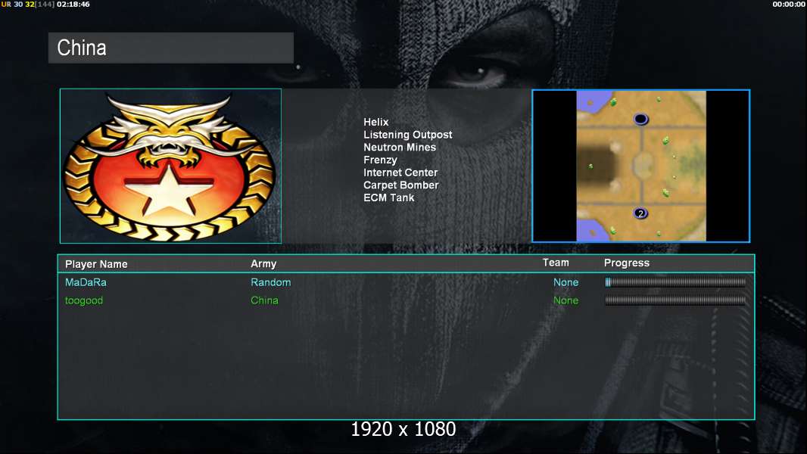This screenshot has height=454, width=807.
Task: Click the Internet Center text
Action: (400, 173)
